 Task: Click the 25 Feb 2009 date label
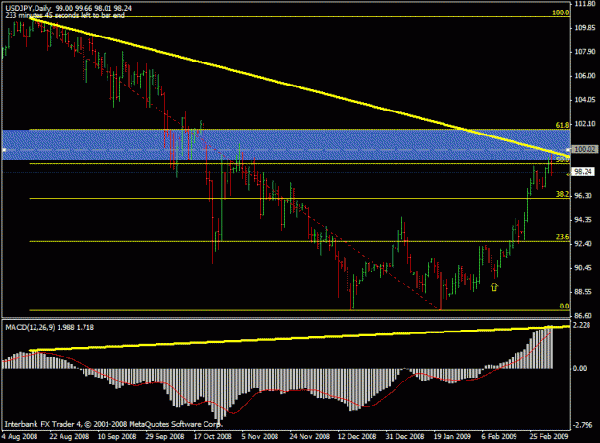pyautogui.click(x=549, y=436)
